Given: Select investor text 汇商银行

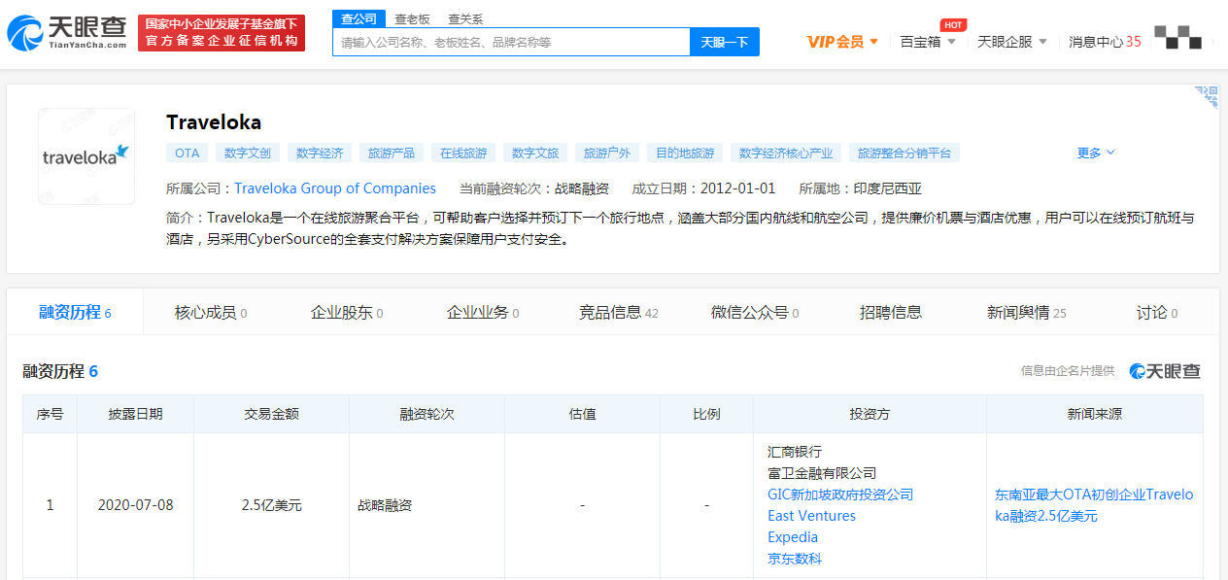Looking at the screenshot, I should 795,452.
